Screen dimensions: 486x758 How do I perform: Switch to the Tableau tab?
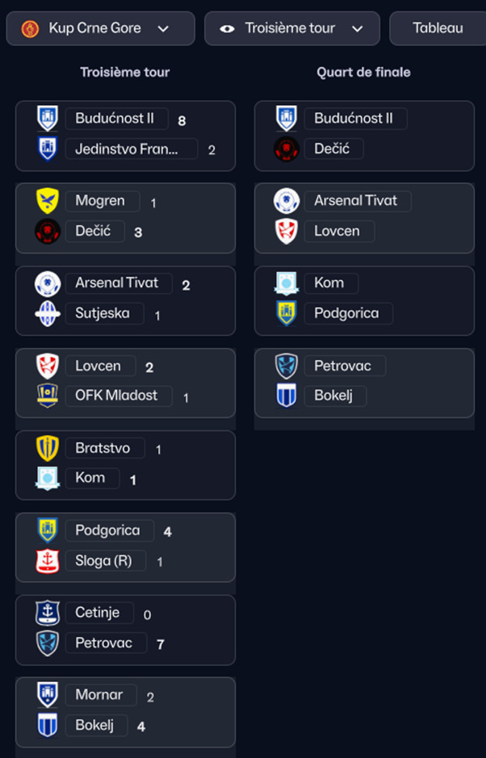tap(438, 28)
